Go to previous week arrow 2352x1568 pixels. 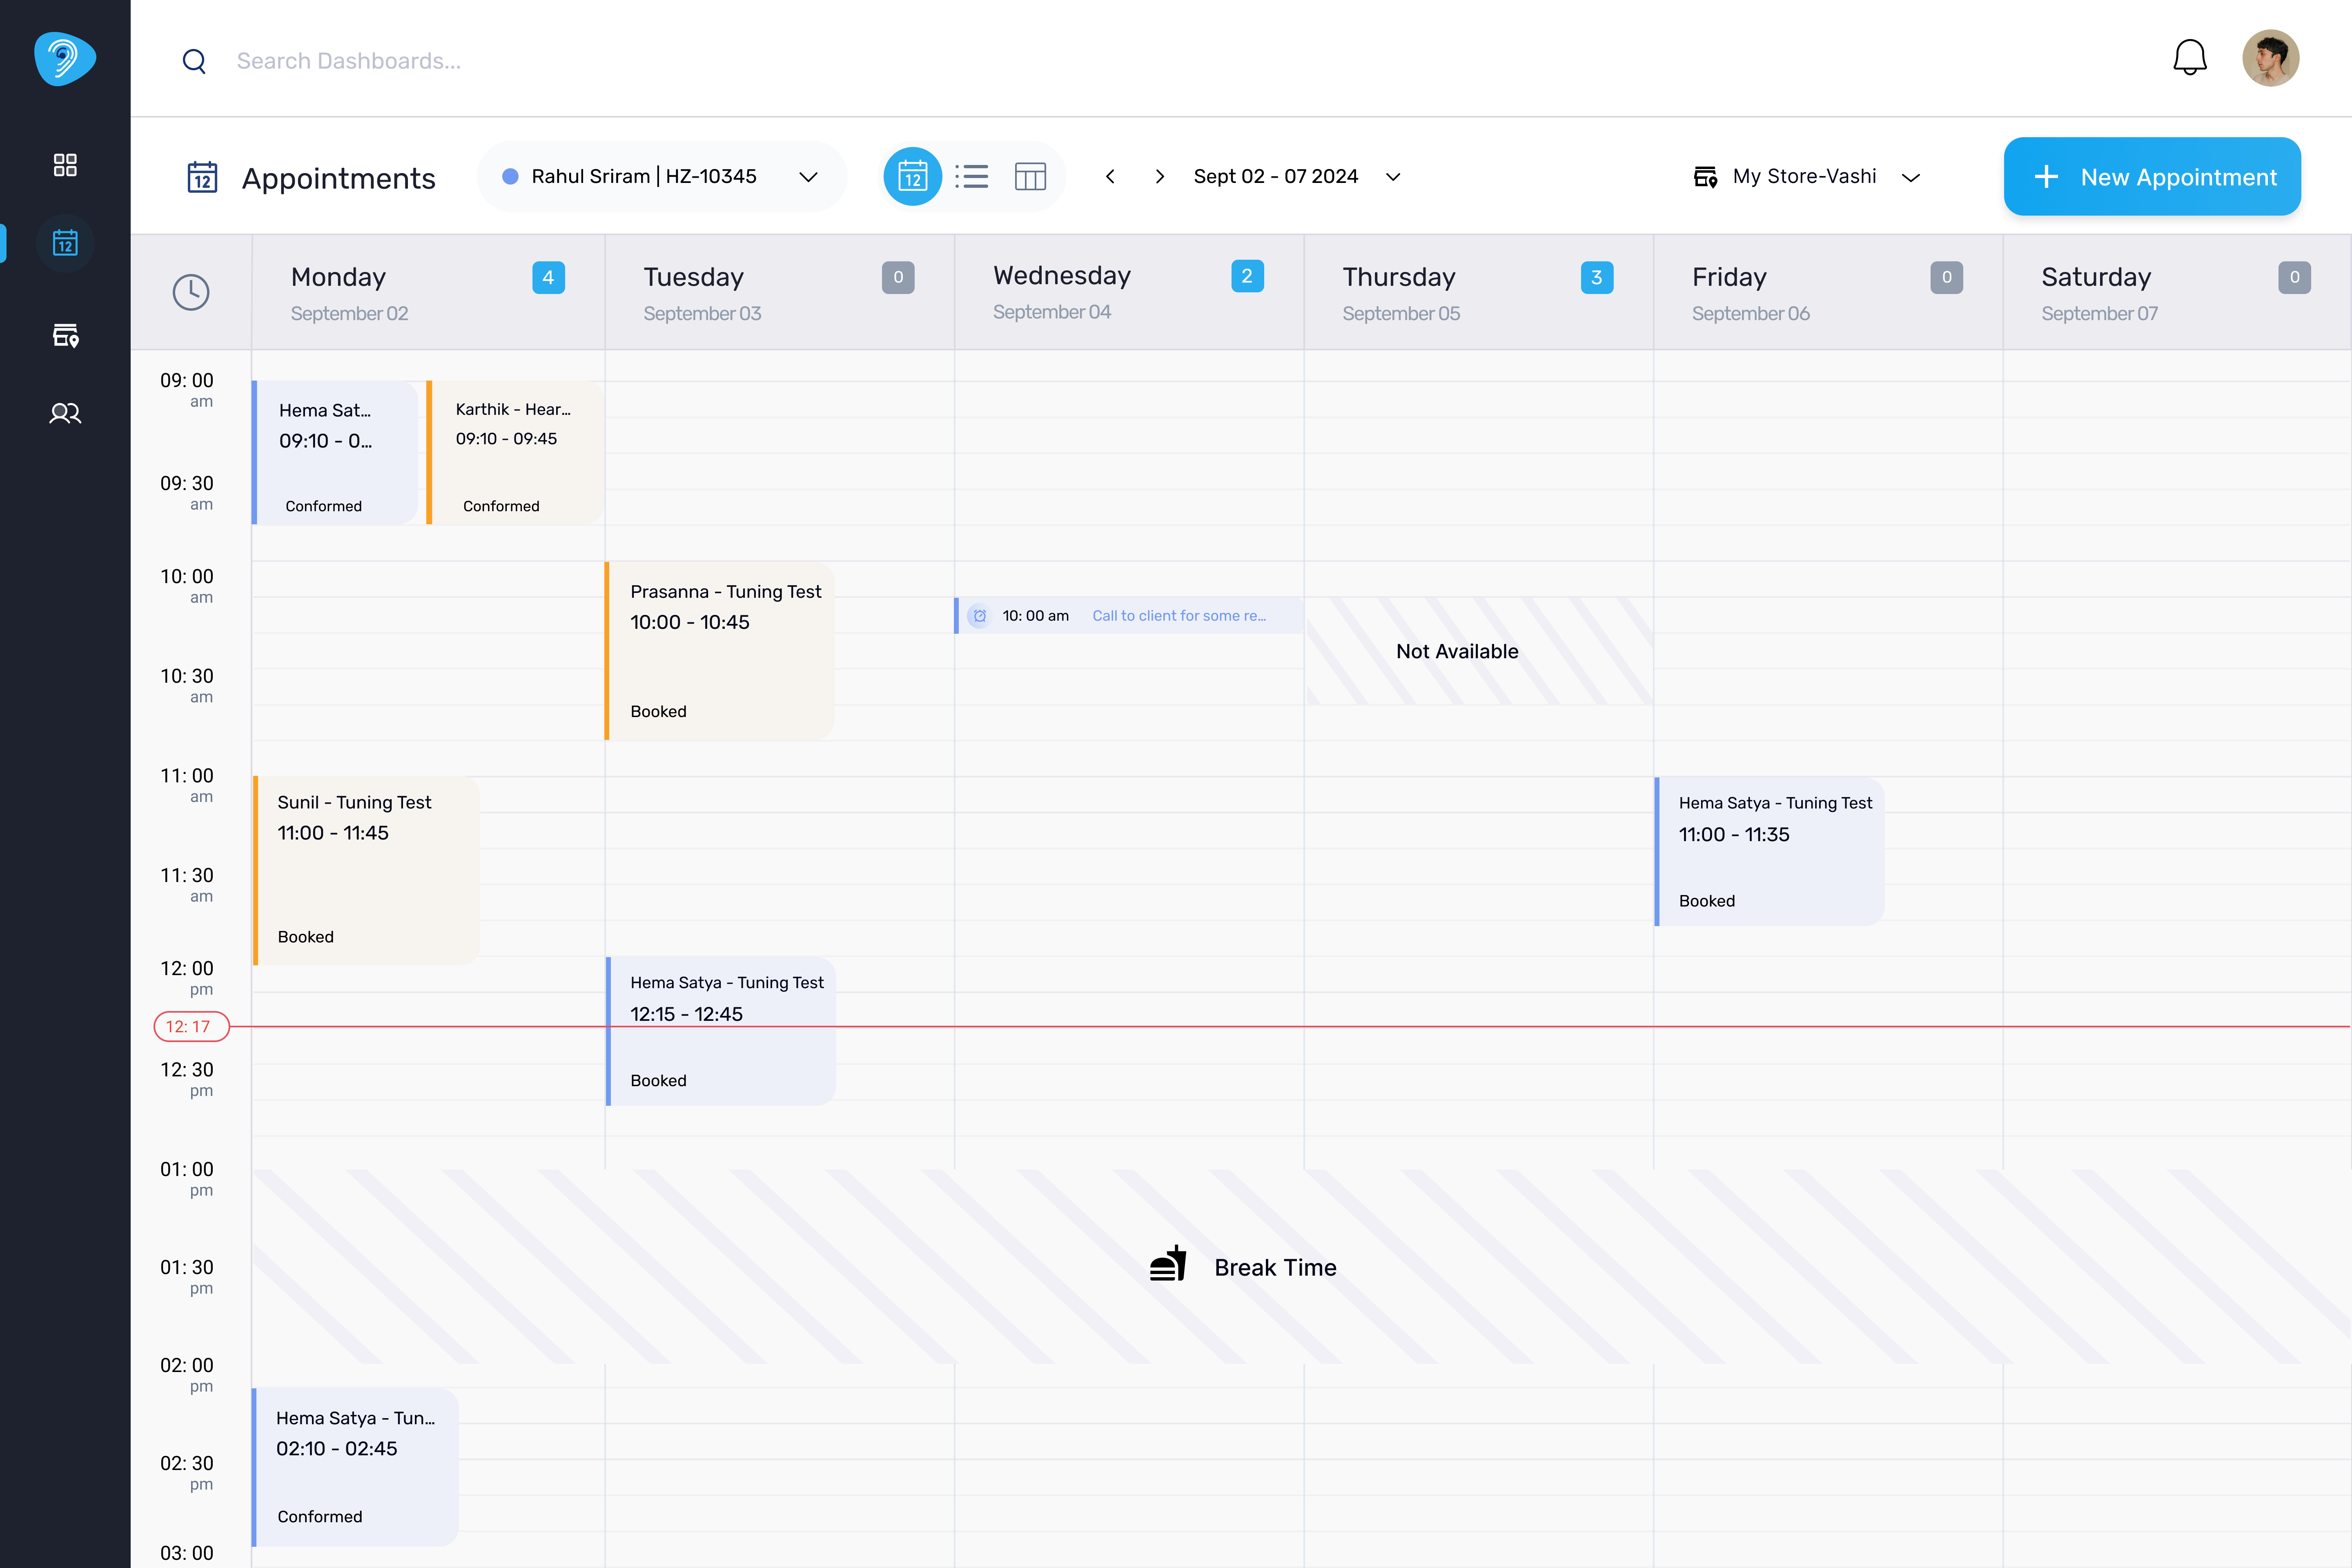(x=1110, y=177)
